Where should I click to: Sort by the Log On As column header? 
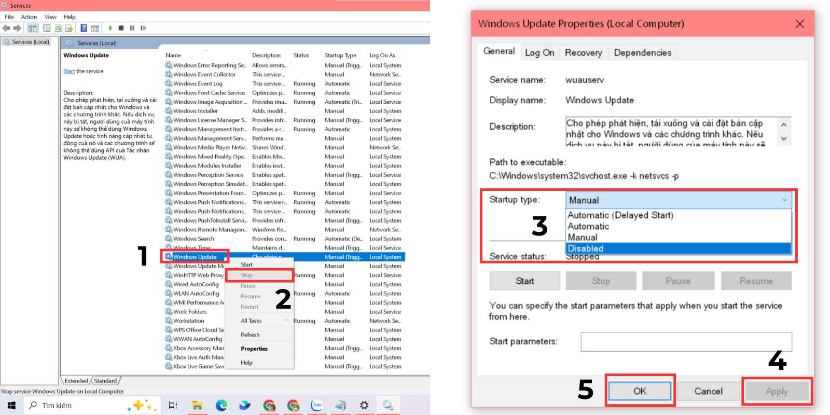(x=382, y=55)
